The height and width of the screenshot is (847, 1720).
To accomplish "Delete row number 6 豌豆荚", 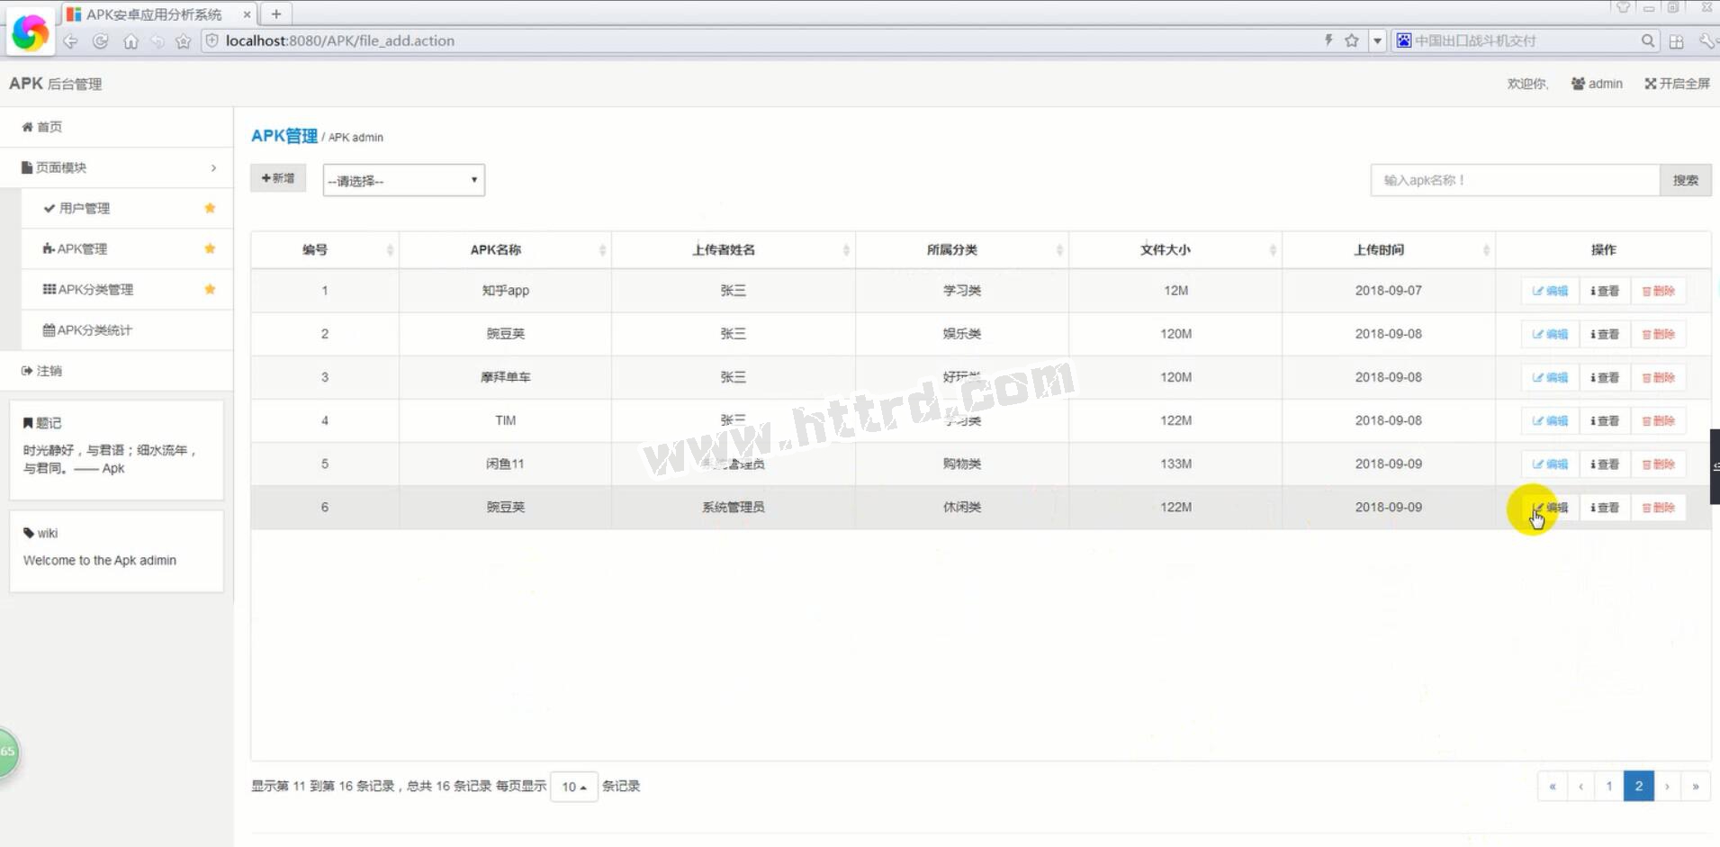I will coord(1658,508).
